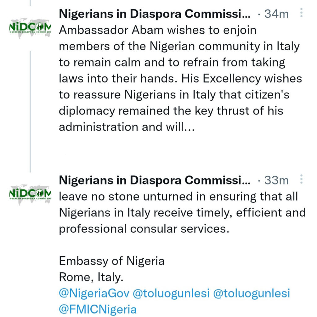Click the 33m timestamp

(x=276, y=180)
